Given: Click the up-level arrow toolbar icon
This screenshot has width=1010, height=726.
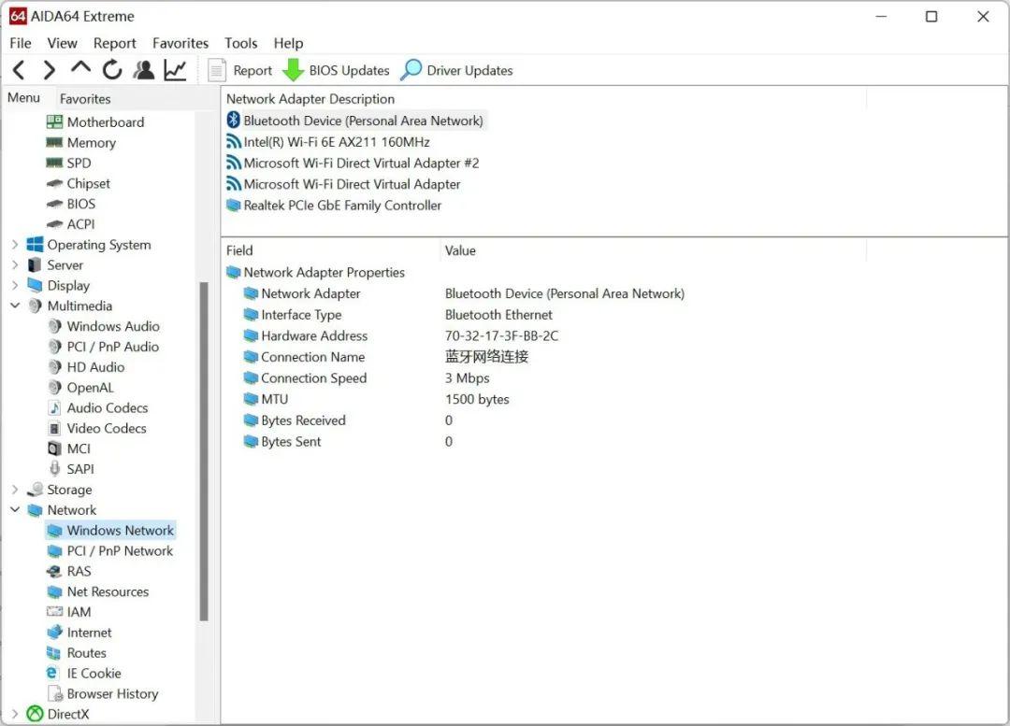Looking at the screenshot, I should (x=80, y=67).
